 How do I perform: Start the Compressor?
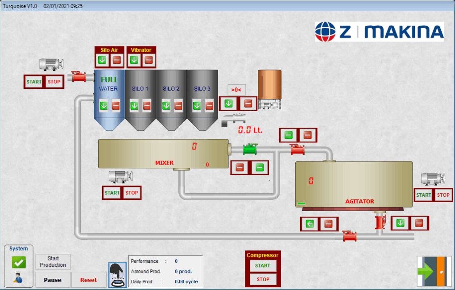click(x=263, y=265)
